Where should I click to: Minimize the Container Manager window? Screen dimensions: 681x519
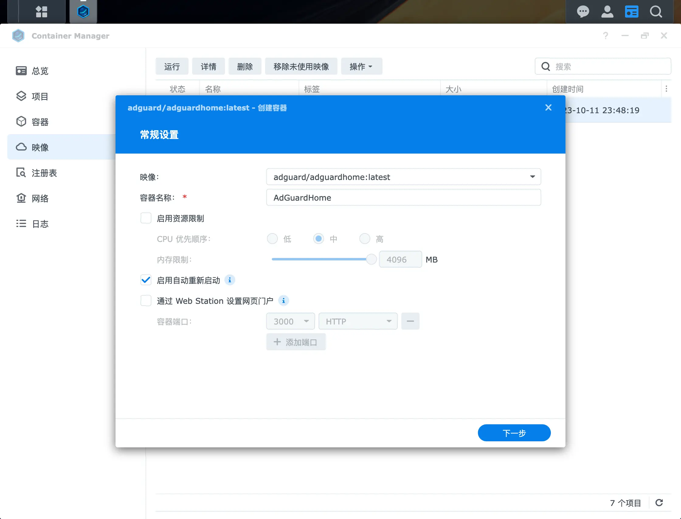tap(625, 36)
